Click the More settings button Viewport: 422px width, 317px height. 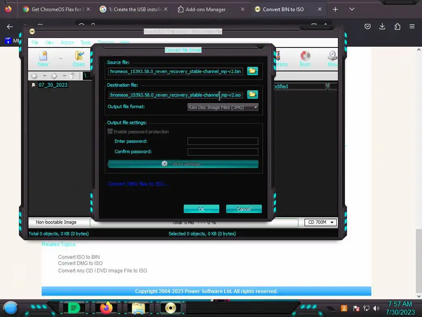pos(183,164)
